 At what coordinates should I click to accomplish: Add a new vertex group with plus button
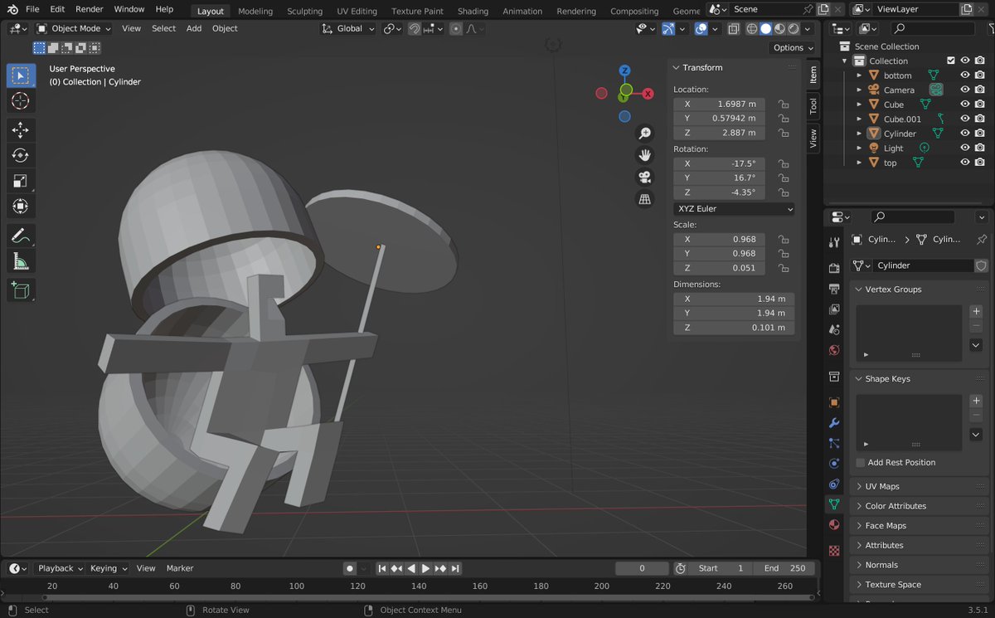976,311
